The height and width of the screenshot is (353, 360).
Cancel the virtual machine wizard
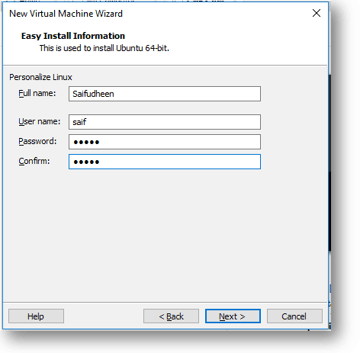294,316
